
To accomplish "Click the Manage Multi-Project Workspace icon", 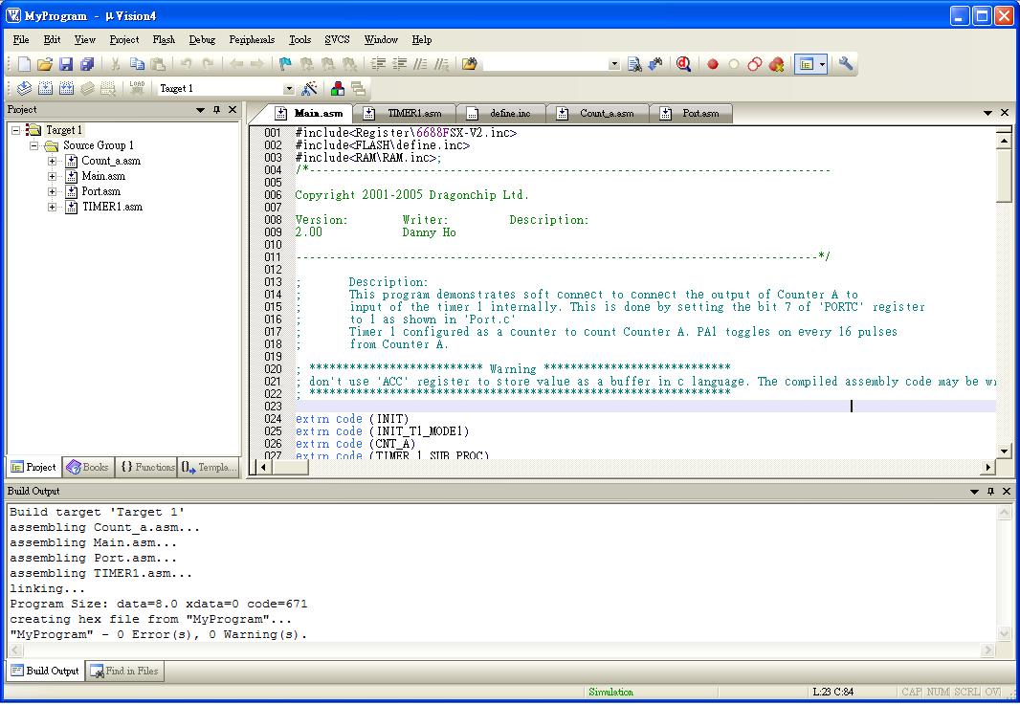I will tap(358, 88).
